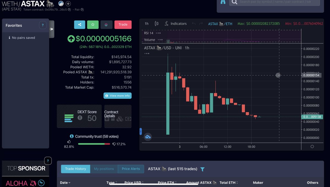
Task: Click the Total liquidity value $145,974.54
Action: coord(121,57)
